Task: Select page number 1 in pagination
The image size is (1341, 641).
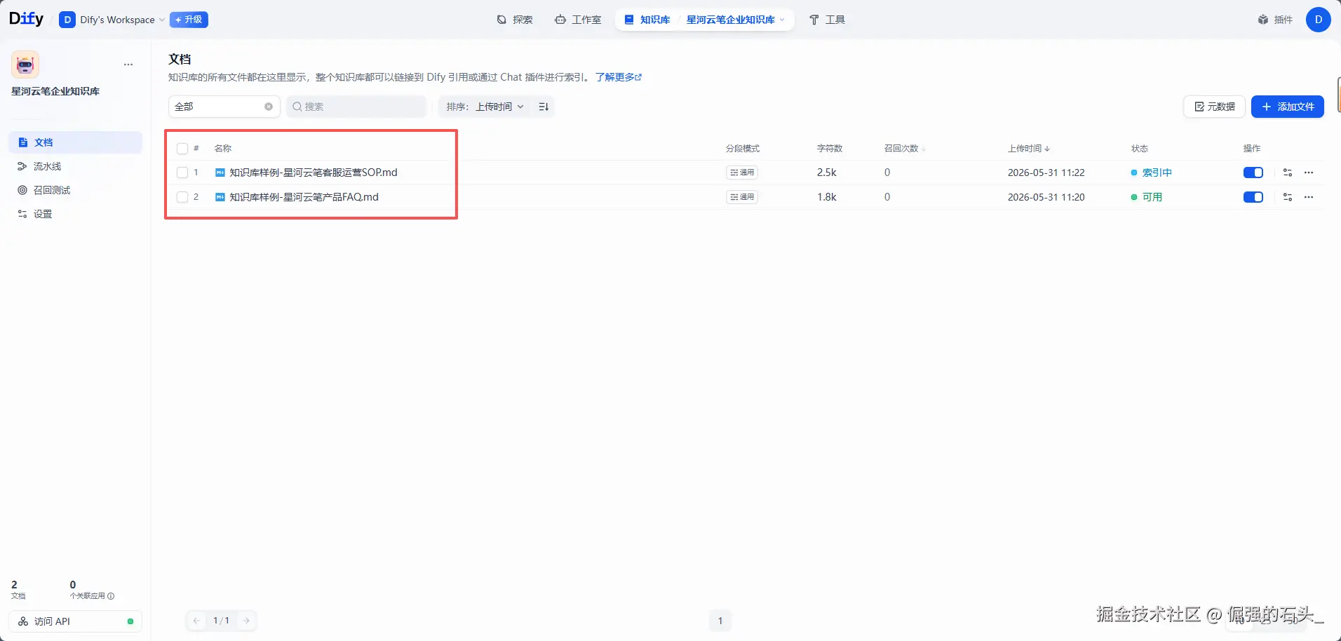Action: coord(720,621)
